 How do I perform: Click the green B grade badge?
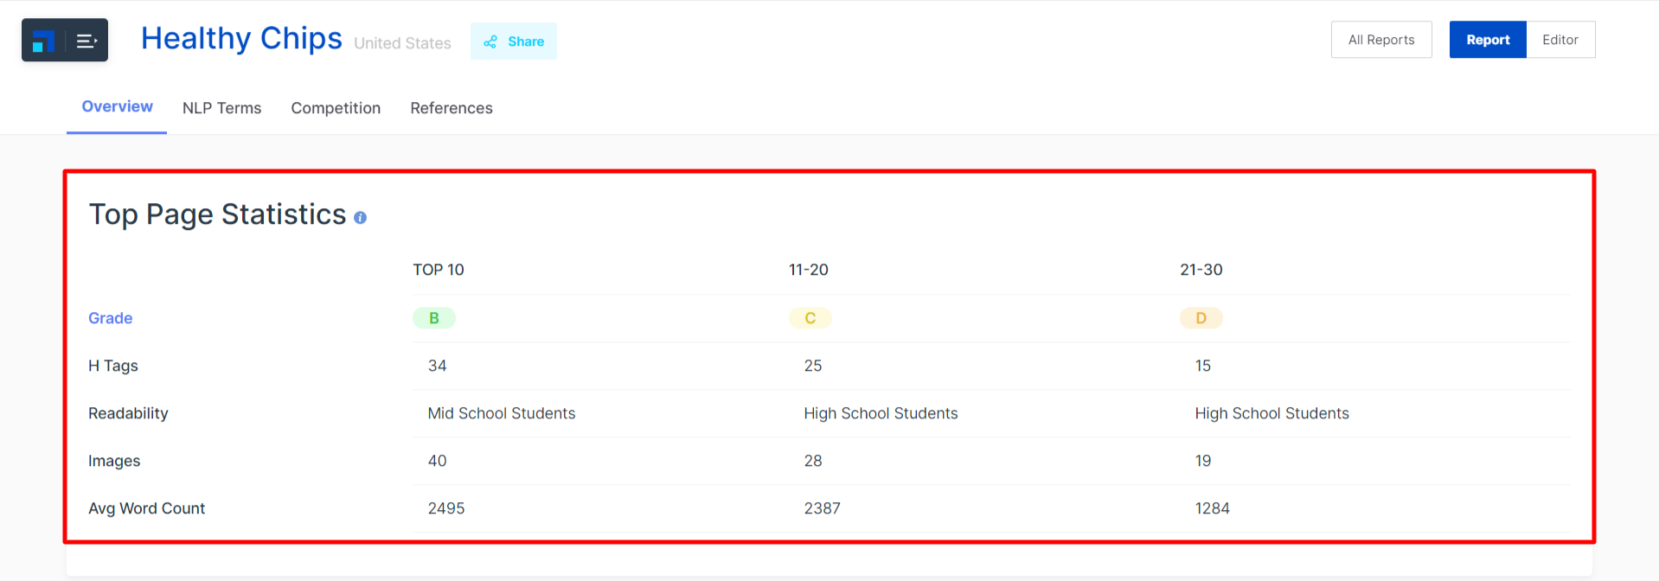click(433, 318)
